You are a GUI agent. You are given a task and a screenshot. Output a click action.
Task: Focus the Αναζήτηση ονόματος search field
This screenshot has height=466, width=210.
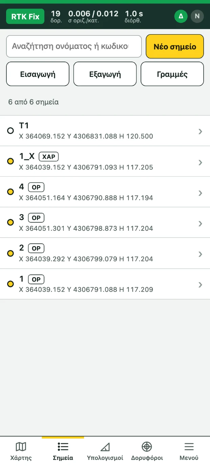tap(74, 46)
